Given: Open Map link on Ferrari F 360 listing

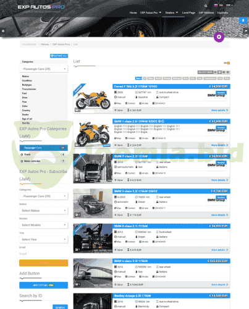Looking at the screenshot, I should (x=117, y=103).
